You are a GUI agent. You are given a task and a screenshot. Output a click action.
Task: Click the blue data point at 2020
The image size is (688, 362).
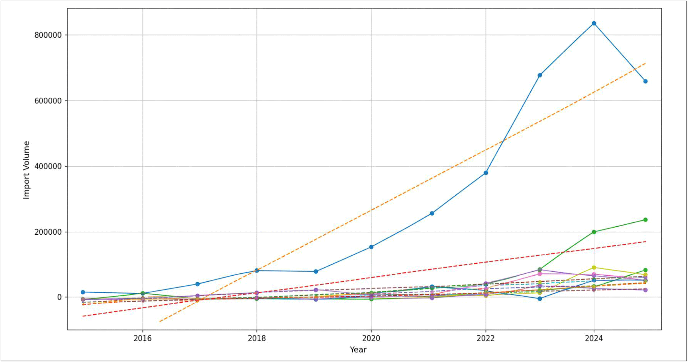point(371,247)
